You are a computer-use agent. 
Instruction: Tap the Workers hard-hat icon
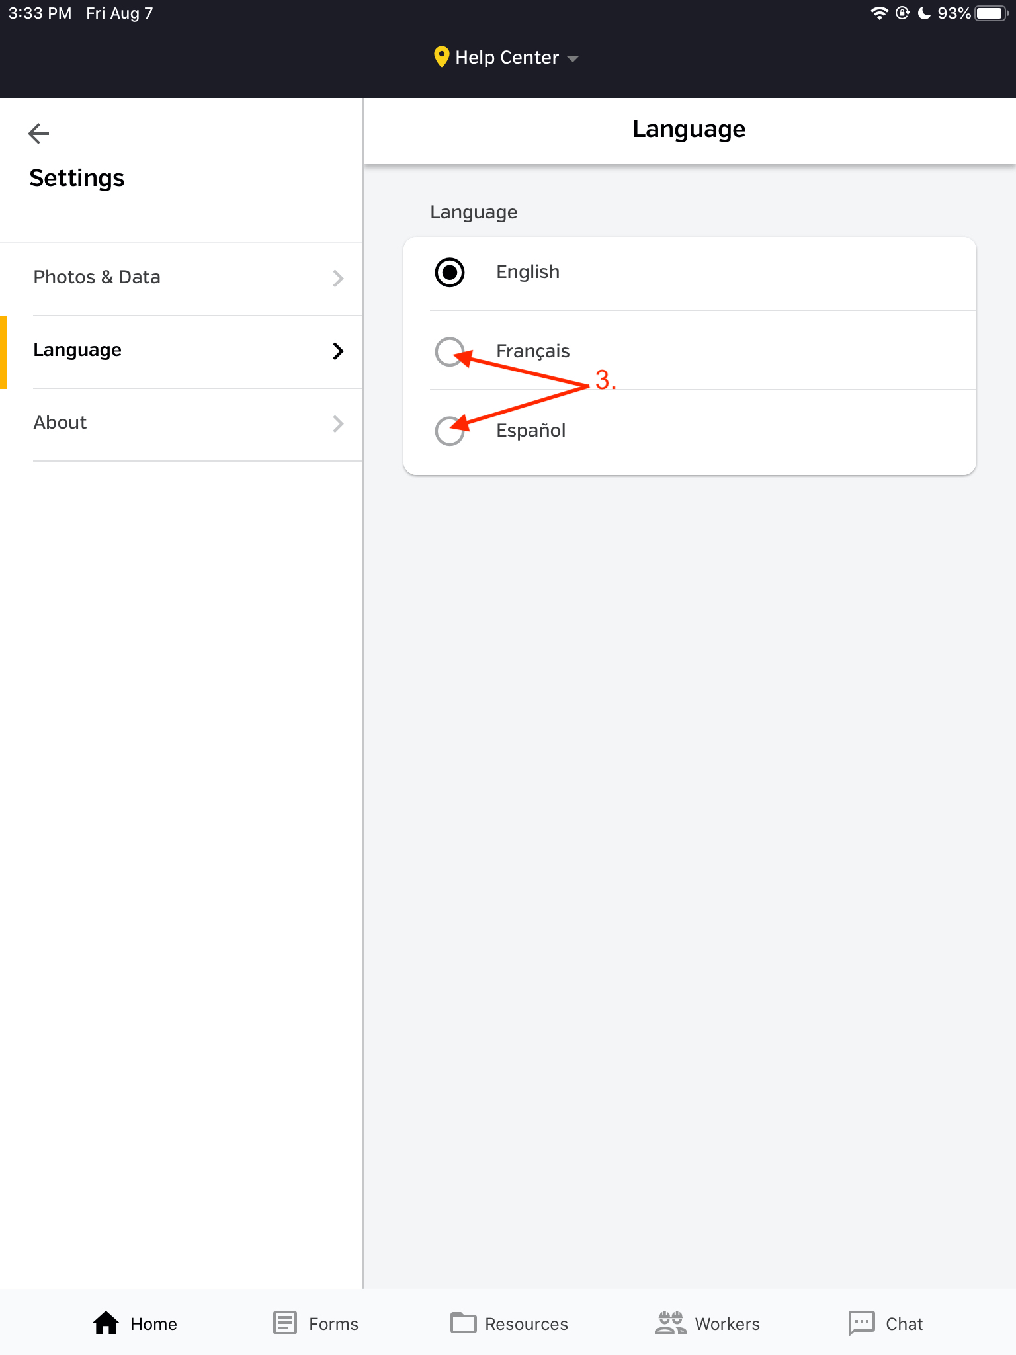[x=670, y=1323]
